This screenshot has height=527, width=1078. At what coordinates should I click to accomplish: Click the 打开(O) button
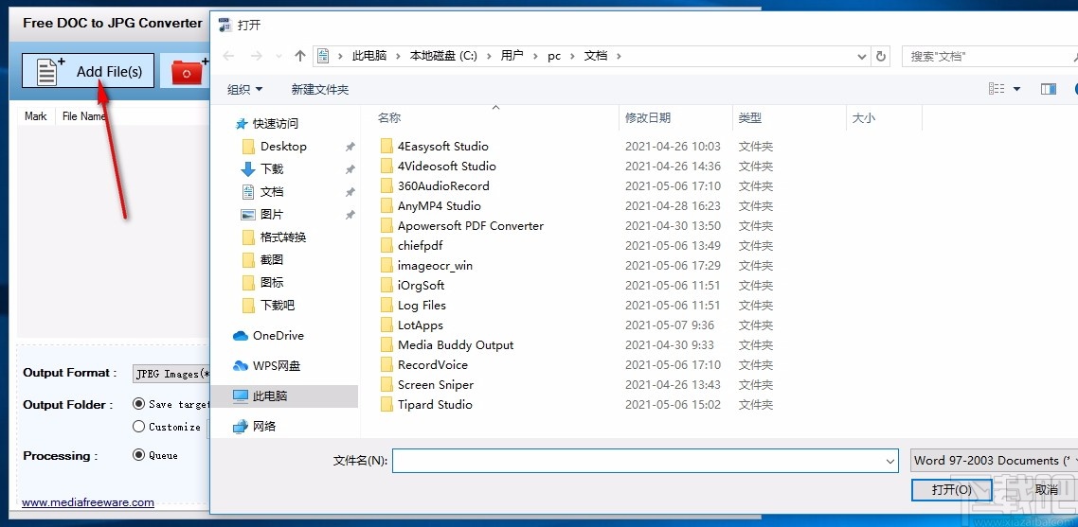coord(951,490)
